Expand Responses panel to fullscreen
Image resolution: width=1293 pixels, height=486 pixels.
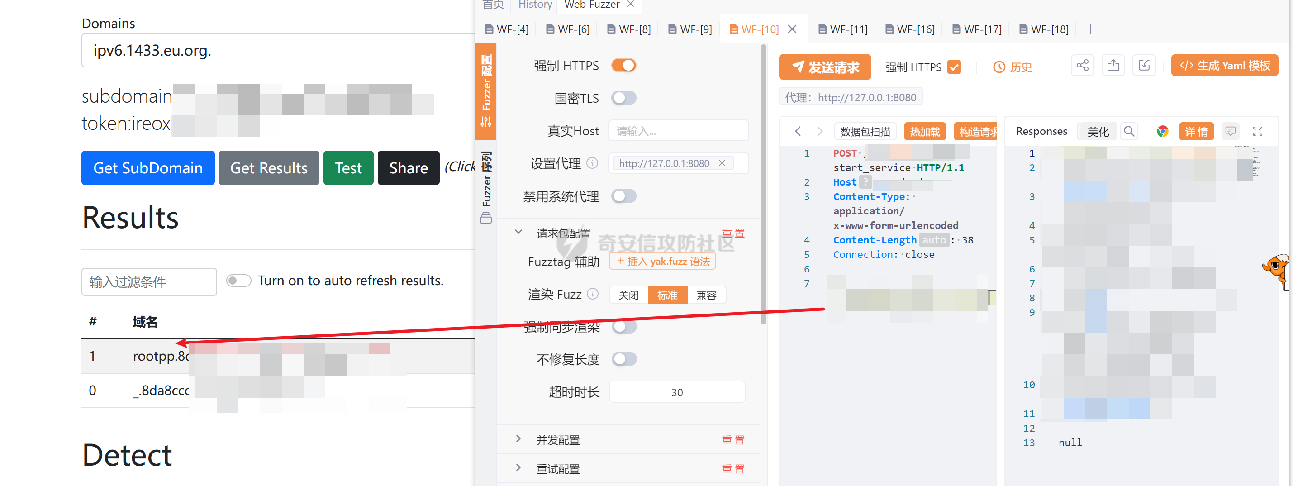coord(1257,132)
